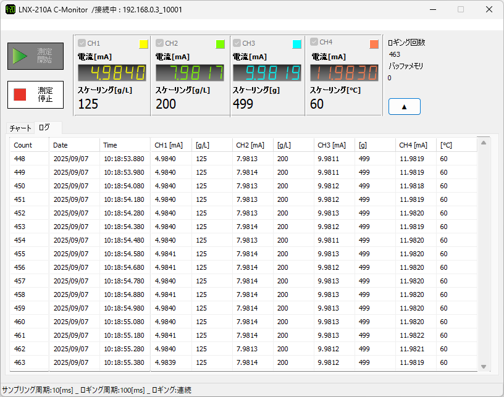Click the green start measurement play button

(35, 56)
